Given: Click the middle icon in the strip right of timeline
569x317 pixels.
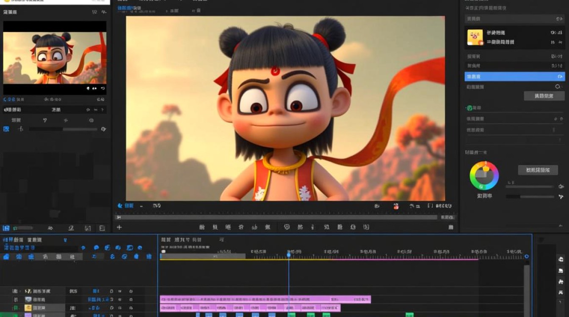Looking at the screenshot, I should pos(561,281).
